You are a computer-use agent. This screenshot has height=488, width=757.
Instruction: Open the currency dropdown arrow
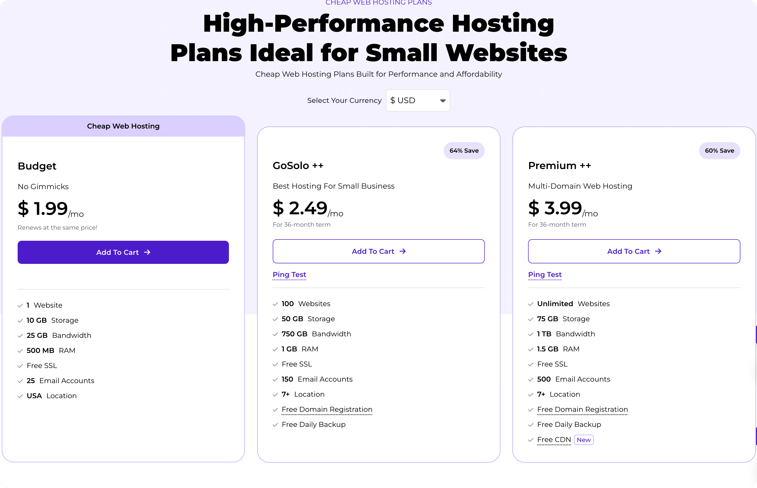(x=442, y=101)
